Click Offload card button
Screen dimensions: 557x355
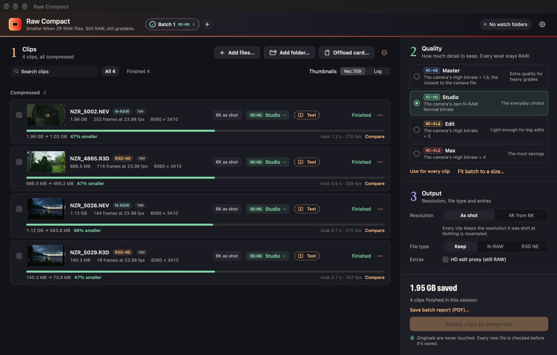(x=347, y=53)
